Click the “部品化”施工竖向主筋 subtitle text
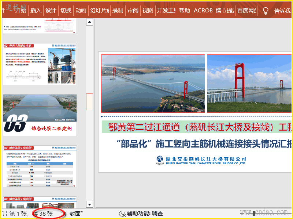This screenshot has height=219, width=293. (204, 143)
